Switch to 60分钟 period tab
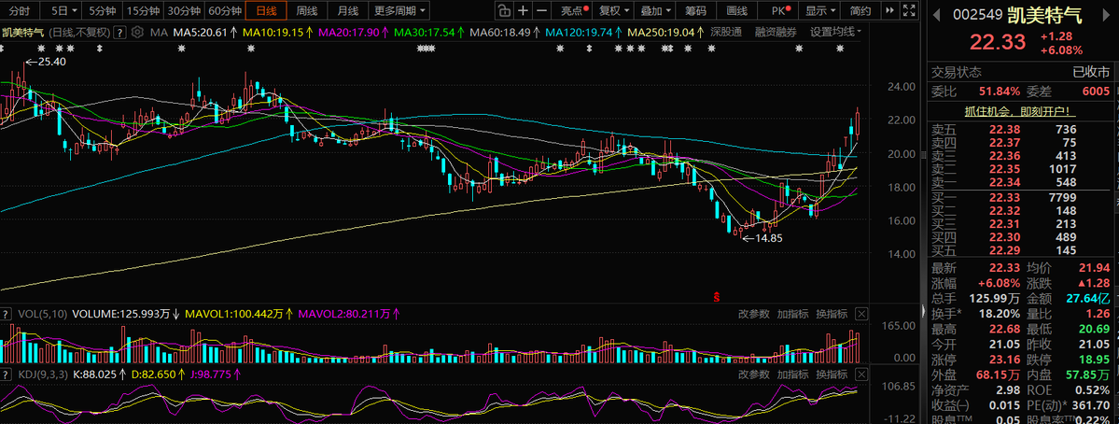The width and height of the screenshot is (1119, 424). point(225,10)
